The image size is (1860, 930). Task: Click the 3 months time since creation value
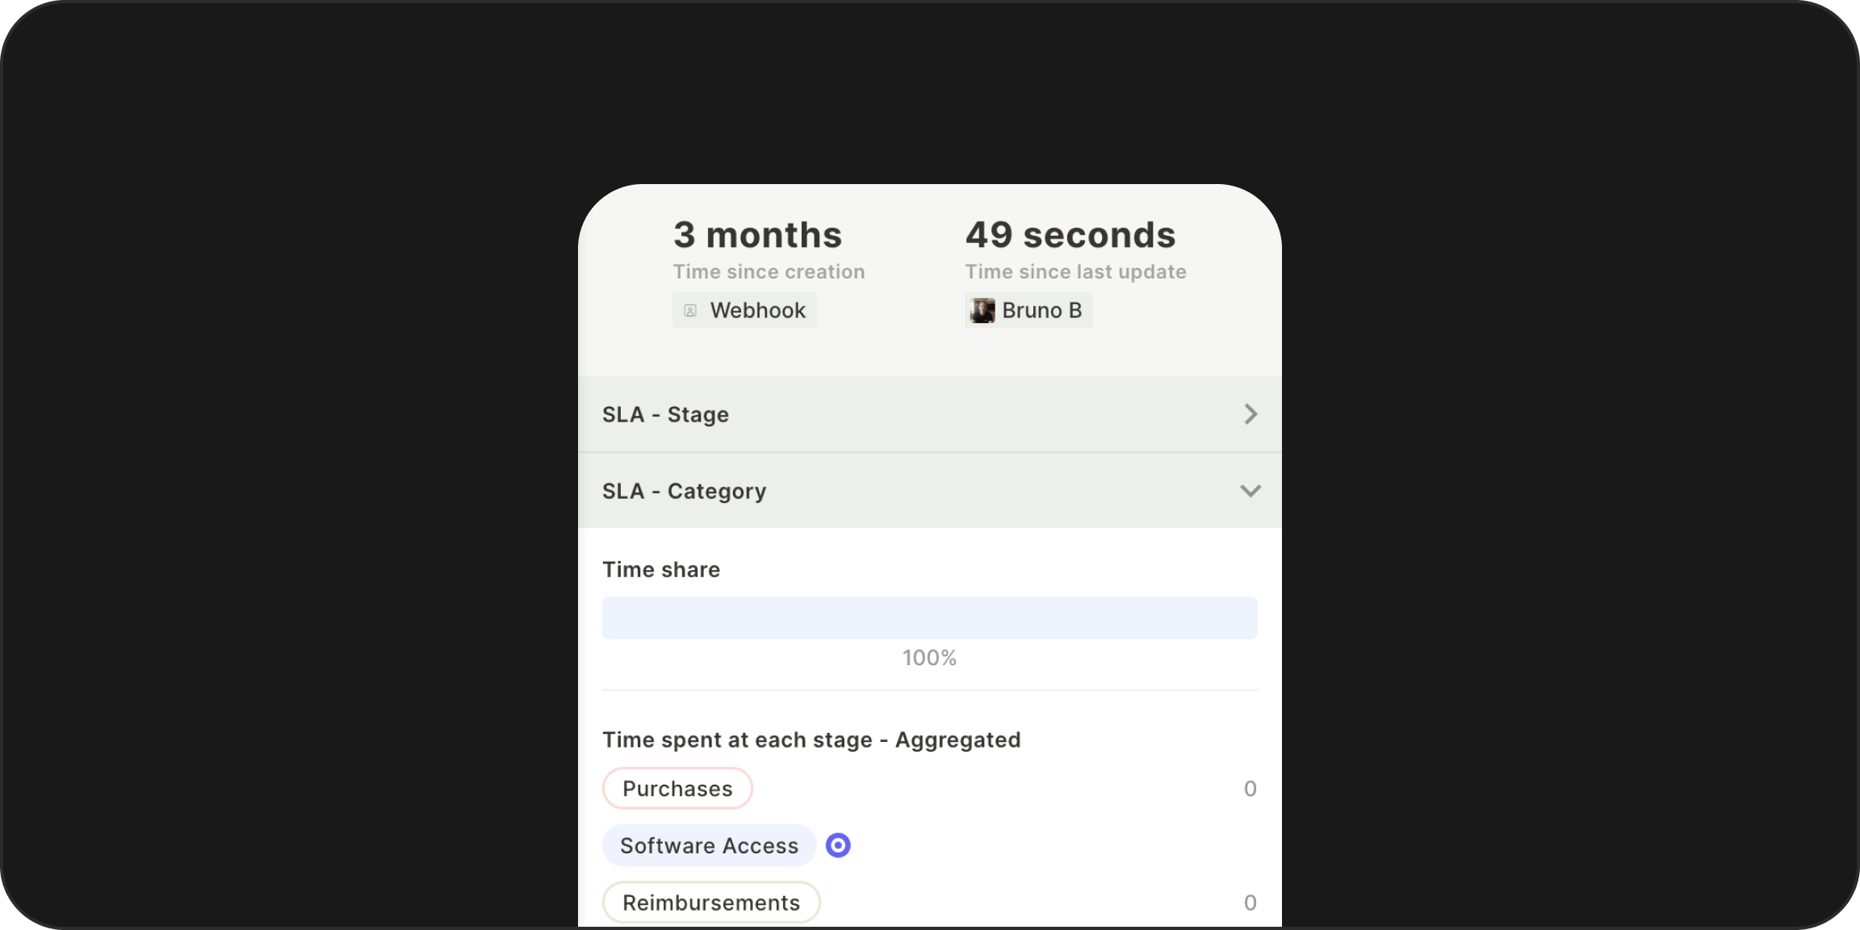[757, 234]
